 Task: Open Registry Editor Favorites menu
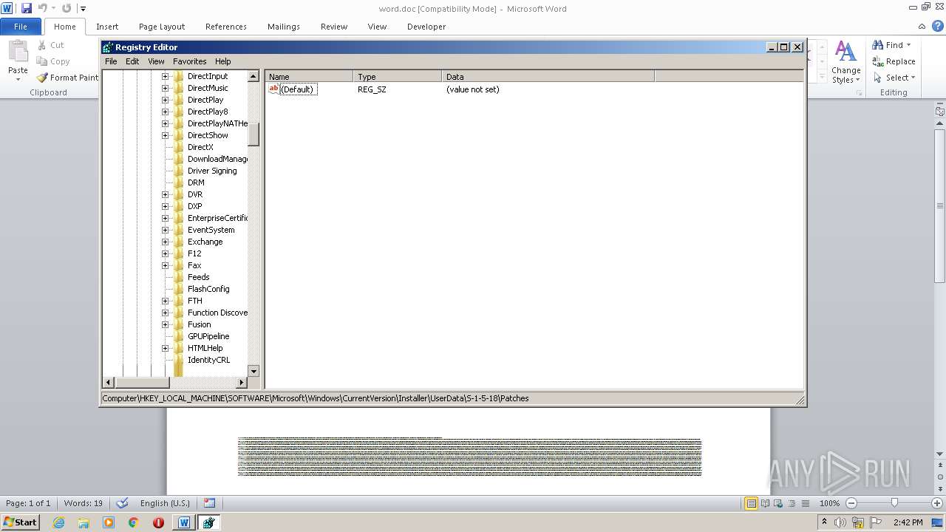tap(190, 61)
